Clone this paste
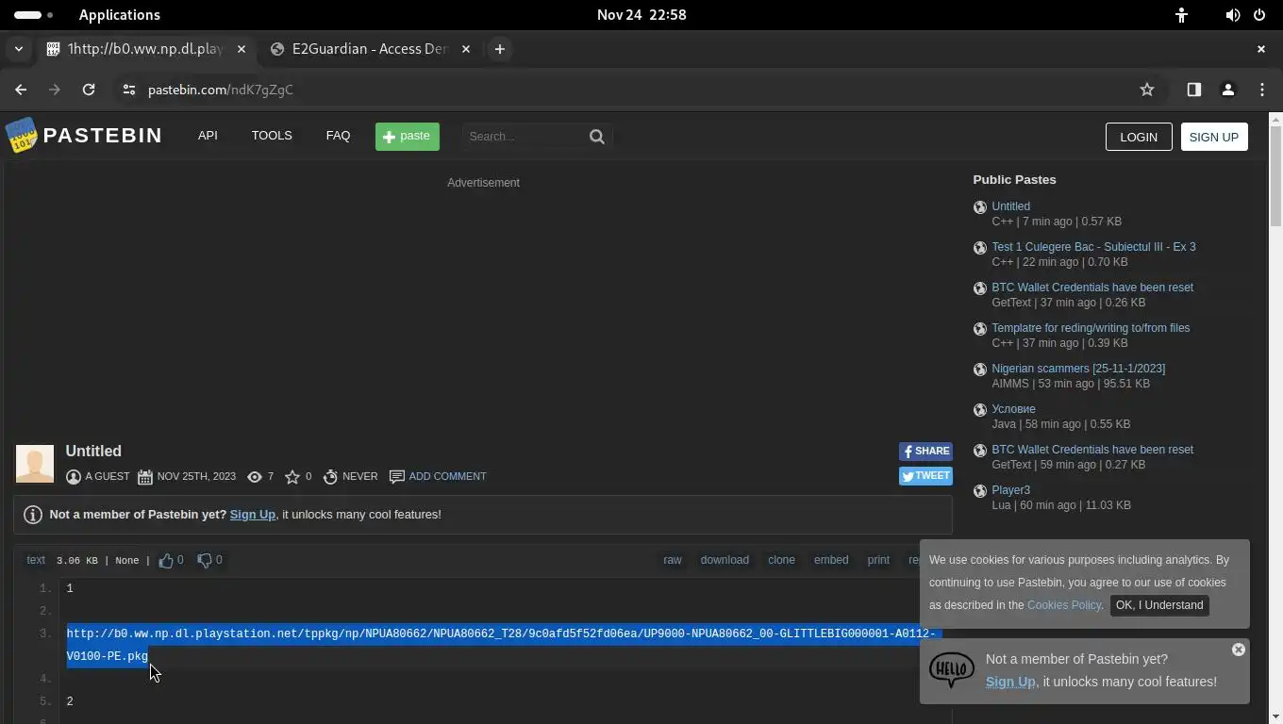The height and width of the screenshot is (724, 1283). point(781,560)
